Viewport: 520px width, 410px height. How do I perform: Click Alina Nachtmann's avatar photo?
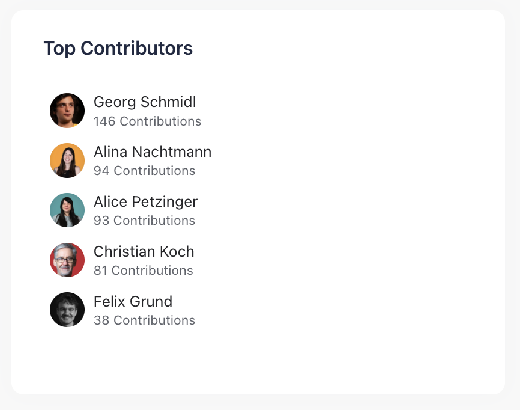point(67,161)
